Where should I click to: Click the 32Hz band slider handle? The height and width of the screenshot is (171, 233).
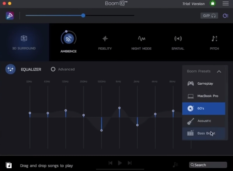[30, 113]
